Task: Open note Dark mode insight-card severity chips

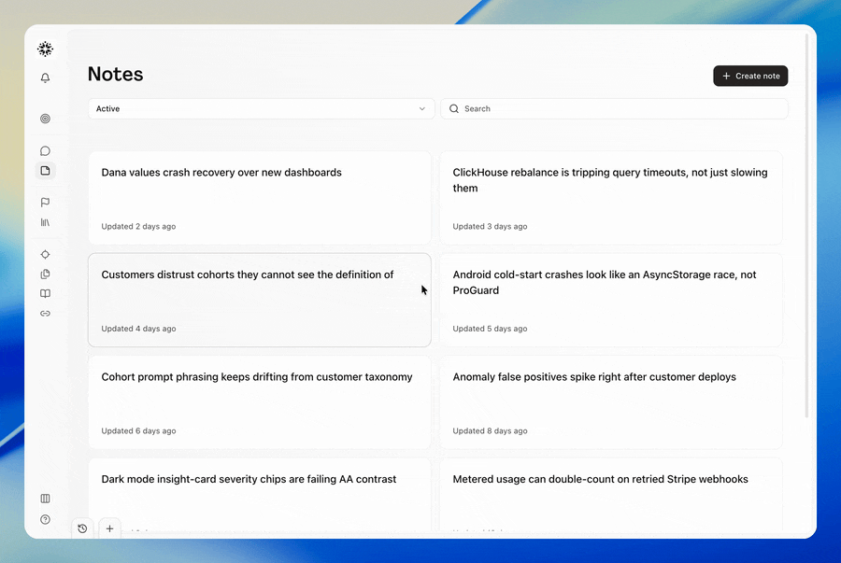Action: [260, 496]
